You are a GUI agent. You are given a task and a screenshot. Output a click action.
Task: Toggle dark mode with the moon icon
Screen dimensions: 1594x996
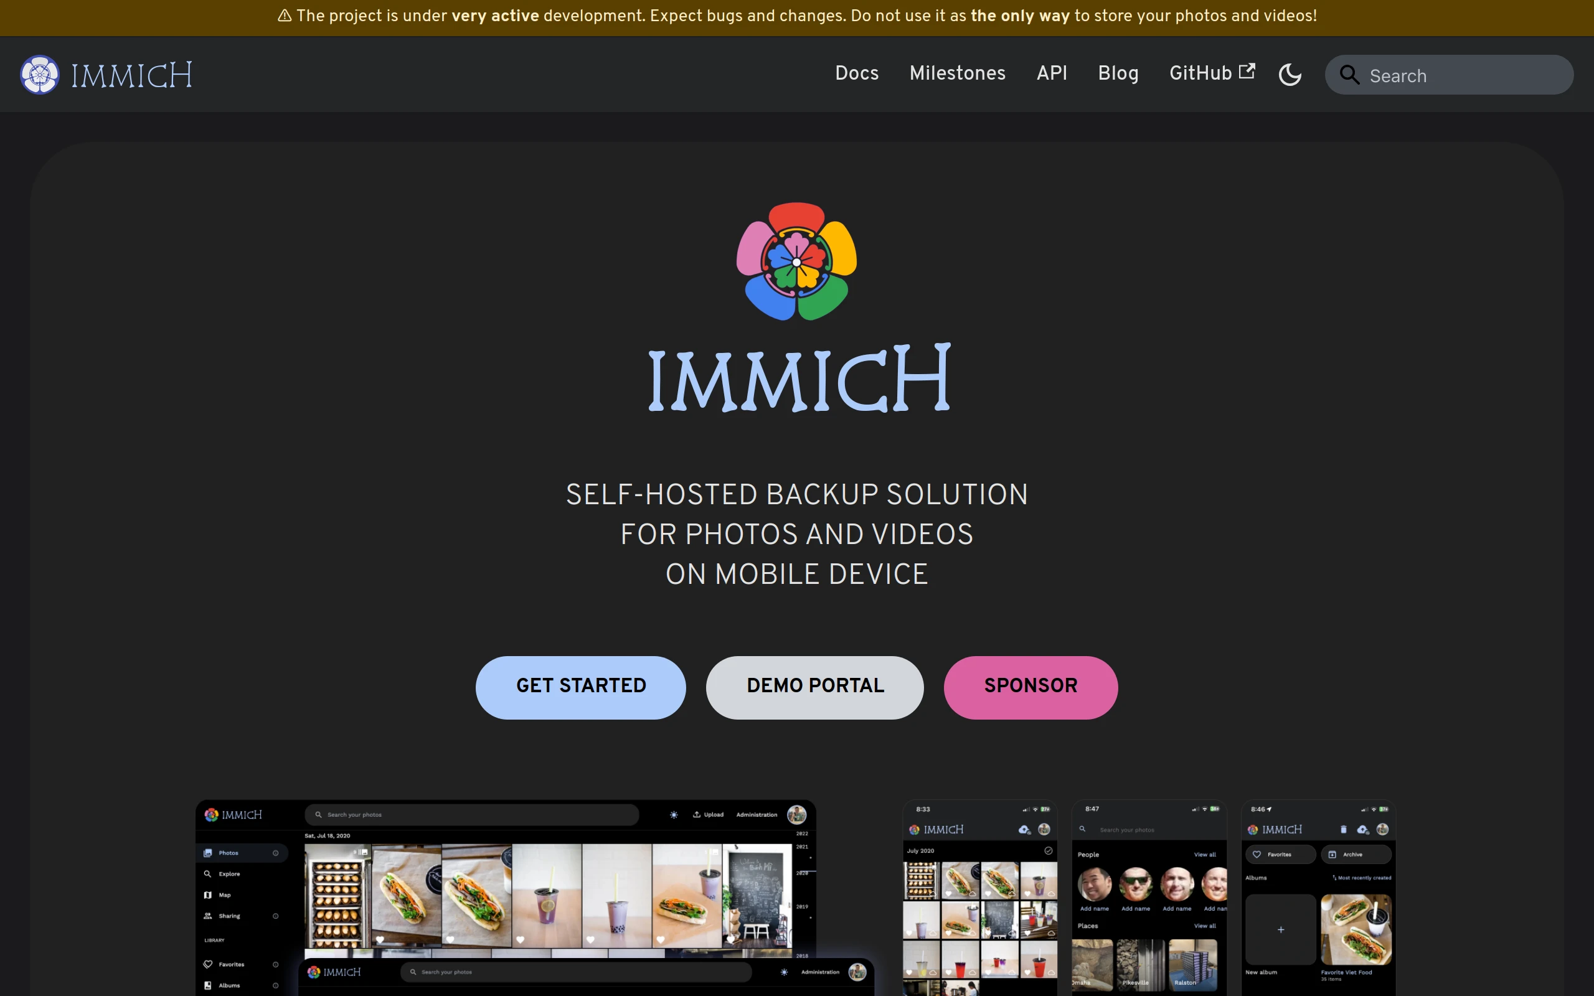click(x=1290, y=75)
